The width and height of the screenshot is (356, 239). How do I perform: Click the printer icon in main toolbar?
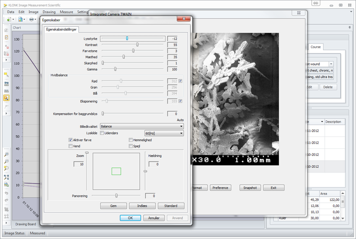(x=31, y=19)
